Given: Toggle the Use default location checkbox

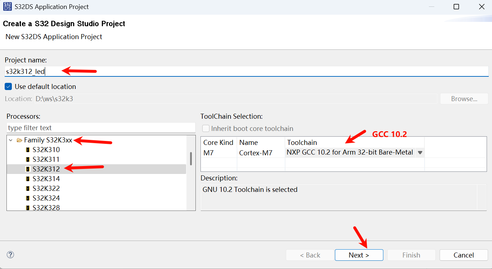Looking at the screenshot, I should pos(8,86).
